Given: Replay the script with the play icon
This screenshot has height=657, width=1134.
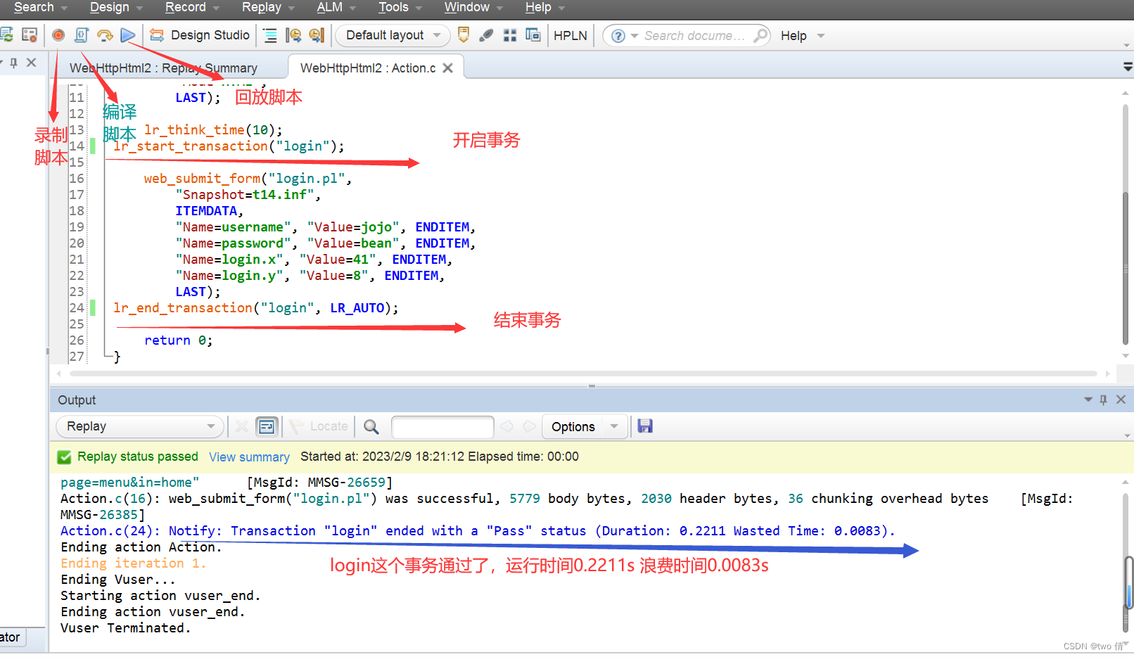Looking at the screenshot, I should coord(128,35).
